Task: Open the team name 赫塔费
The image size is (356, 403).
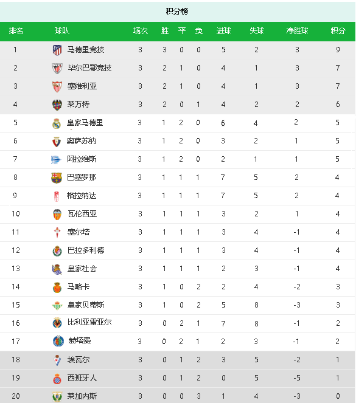Action: pyautogui.click(x=80, y=341)
